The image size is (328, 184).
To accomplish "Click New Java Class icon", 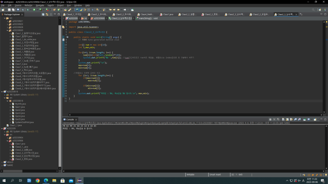I will tap(59, 10).
